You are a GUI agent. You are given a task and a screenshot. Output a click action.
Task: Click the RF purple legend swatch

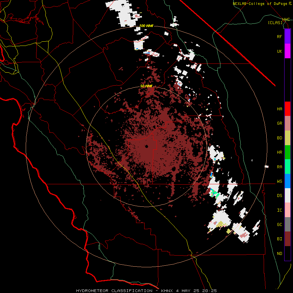click(x=287, y=36)
